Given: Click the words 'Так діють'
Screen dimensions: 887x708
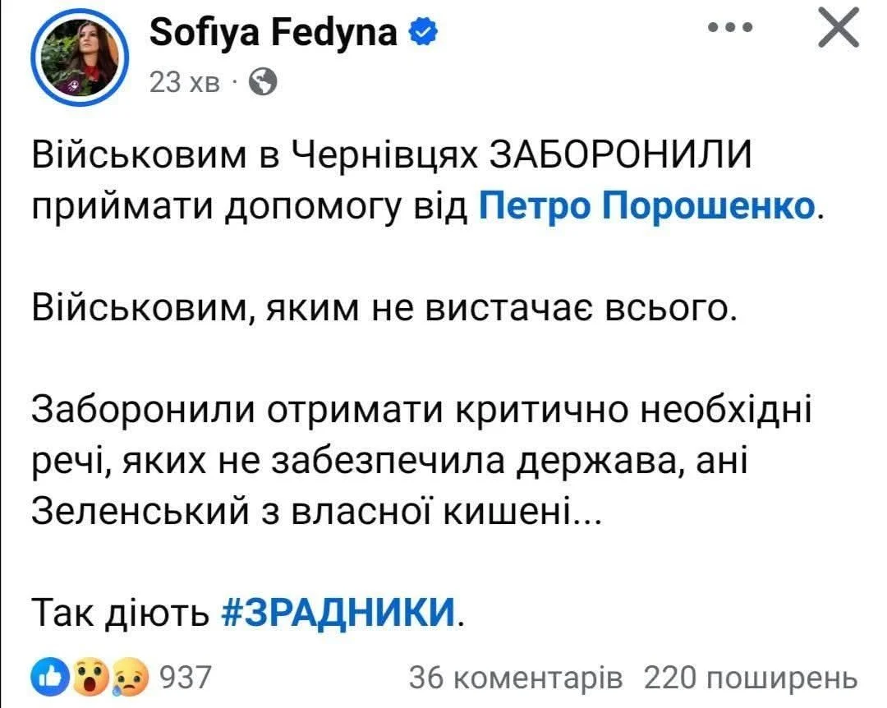Looking at the screenshot, I should 121,612.
